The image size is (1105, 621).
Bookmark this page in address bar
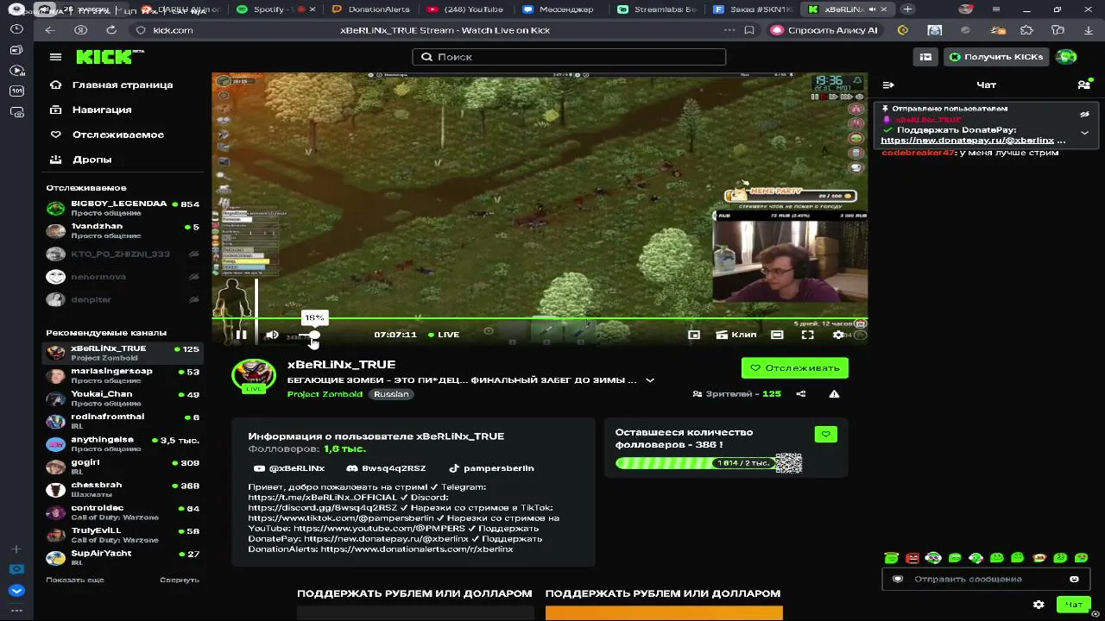tap(749, 30)
